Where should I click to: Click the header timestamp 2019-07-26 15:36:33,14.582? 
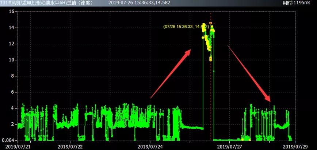pyautogui.click(x=139, y=3)
